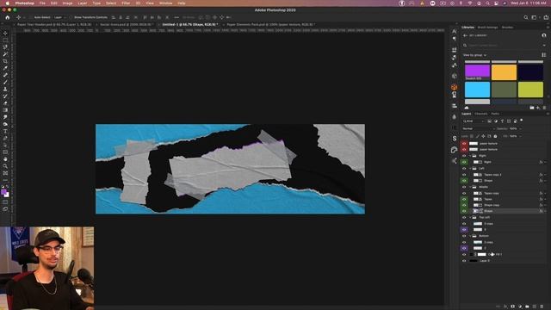This screenshot has width=551, height=310.
Task: Select the Clone Stamp tool
Action: coord(5,90)
